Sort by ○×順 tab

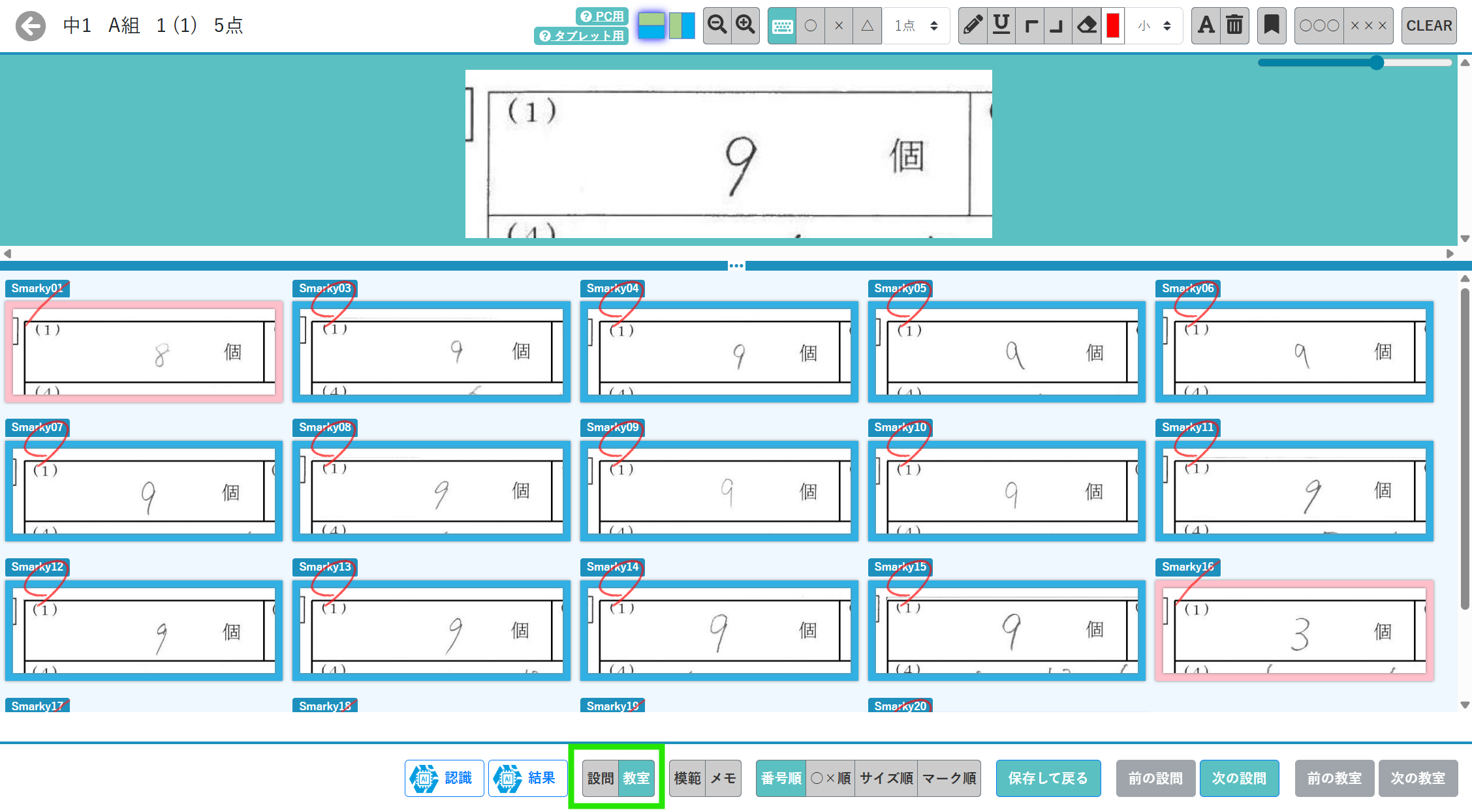pyautogui.click(x=830, y=778)
